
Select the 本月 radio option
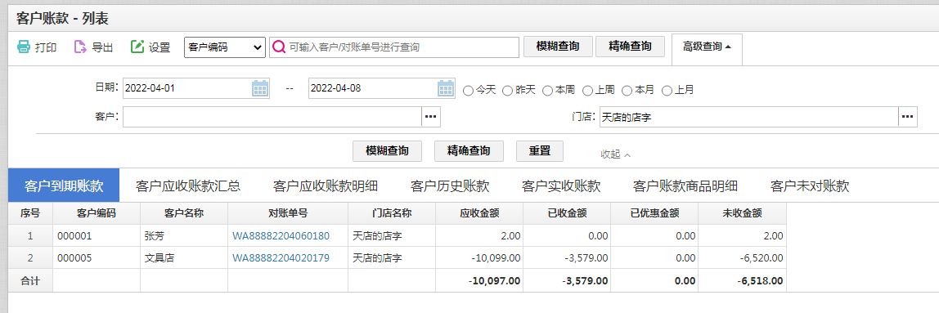(x=627, y=91)
